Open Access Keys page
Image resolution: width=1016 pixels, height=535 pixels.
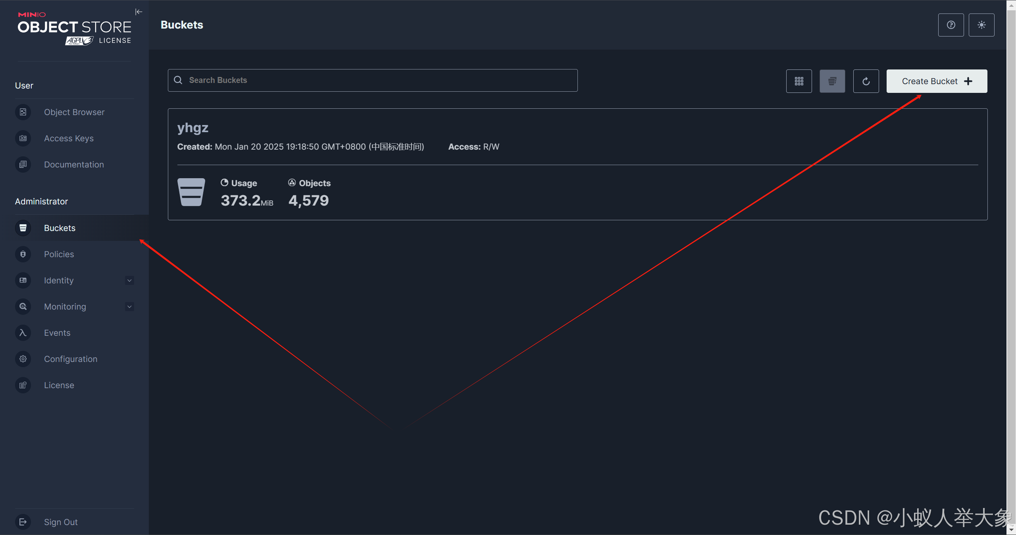tap(69, 139)
